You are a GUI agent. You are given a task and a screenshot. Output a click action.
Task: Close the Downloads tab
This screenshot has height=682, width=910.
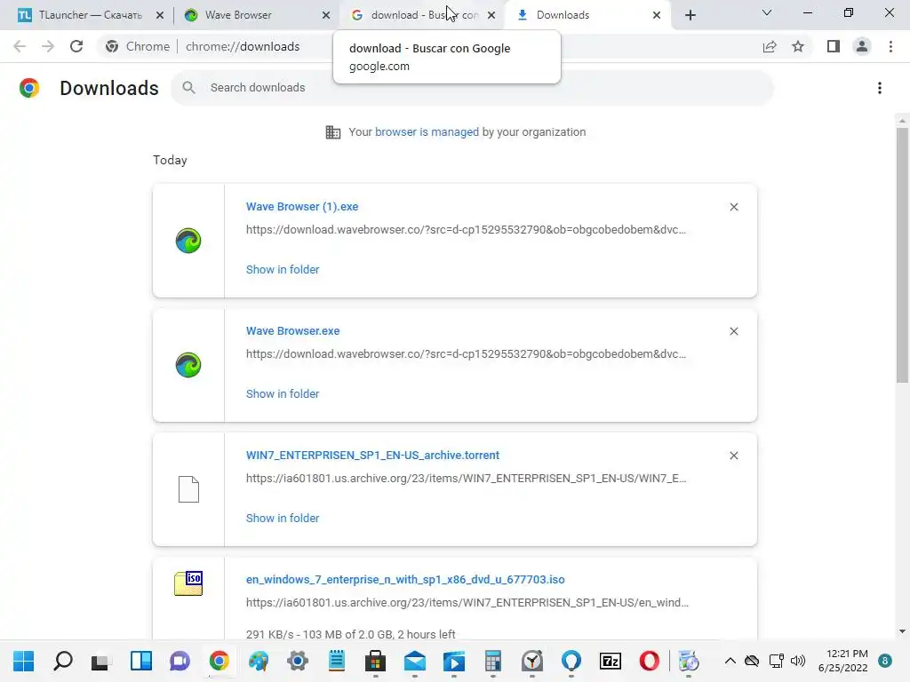tap(657, 16)
